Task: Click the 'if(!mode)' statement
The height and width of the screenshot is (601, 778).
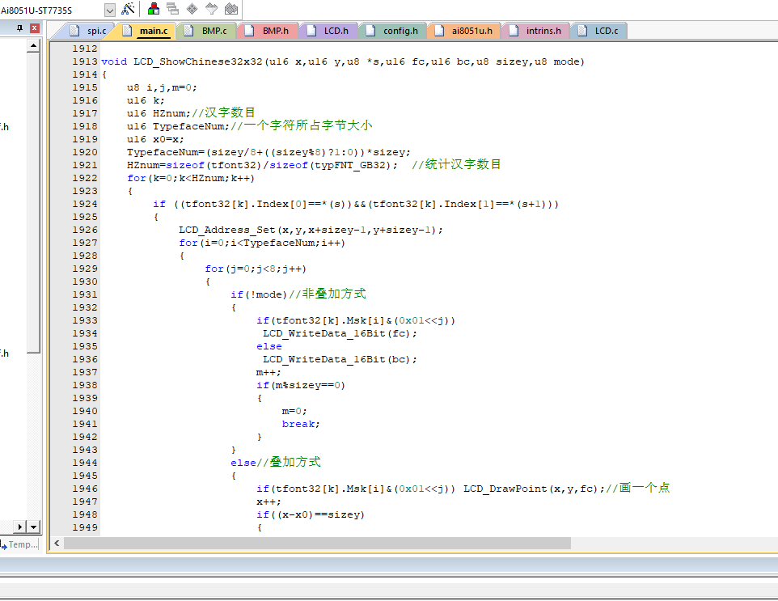Action: (x=259, y=294)
